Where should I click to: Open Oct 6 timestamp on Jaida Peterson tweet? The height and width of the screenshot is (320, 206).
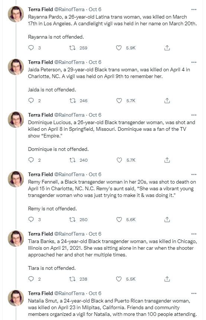pyautogui.click(x=95, y=62)
